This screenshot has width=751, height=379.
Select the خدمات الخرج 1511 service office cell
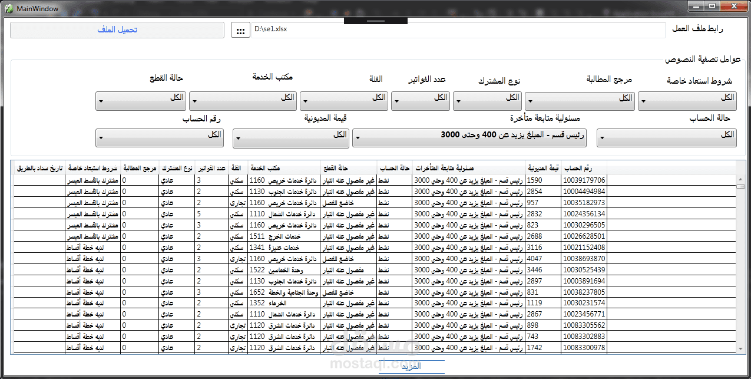click(284, 236)
